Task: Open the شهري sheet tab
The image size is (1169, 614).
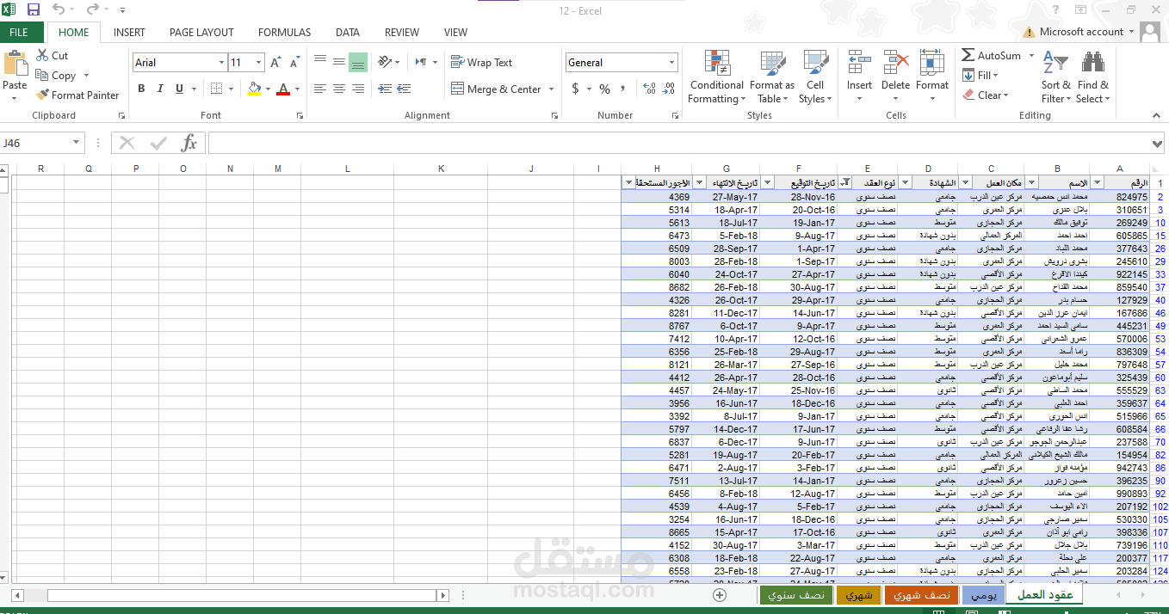Action: [x=858, y=595]
